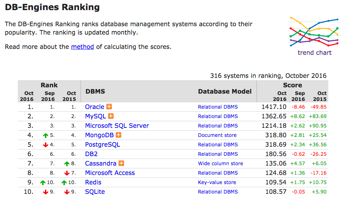344x197 pixels.
Task: Click the SQLite score 108.57
Action: [x=276, y=192]
